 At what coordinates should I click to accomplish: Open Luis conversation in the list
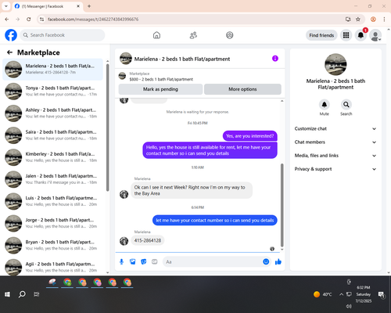(52, 201)
